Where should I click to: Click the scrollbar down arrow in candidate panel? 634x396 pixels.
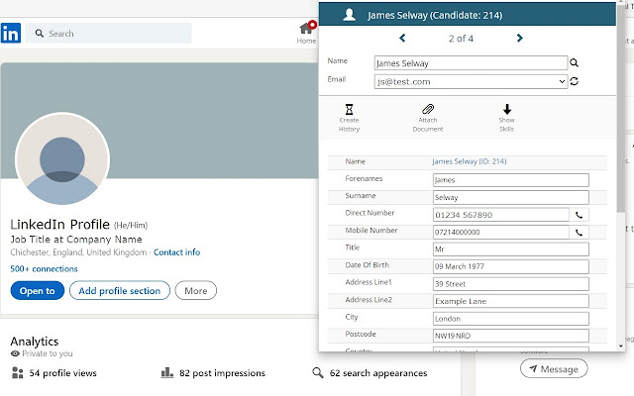[621, 346]
